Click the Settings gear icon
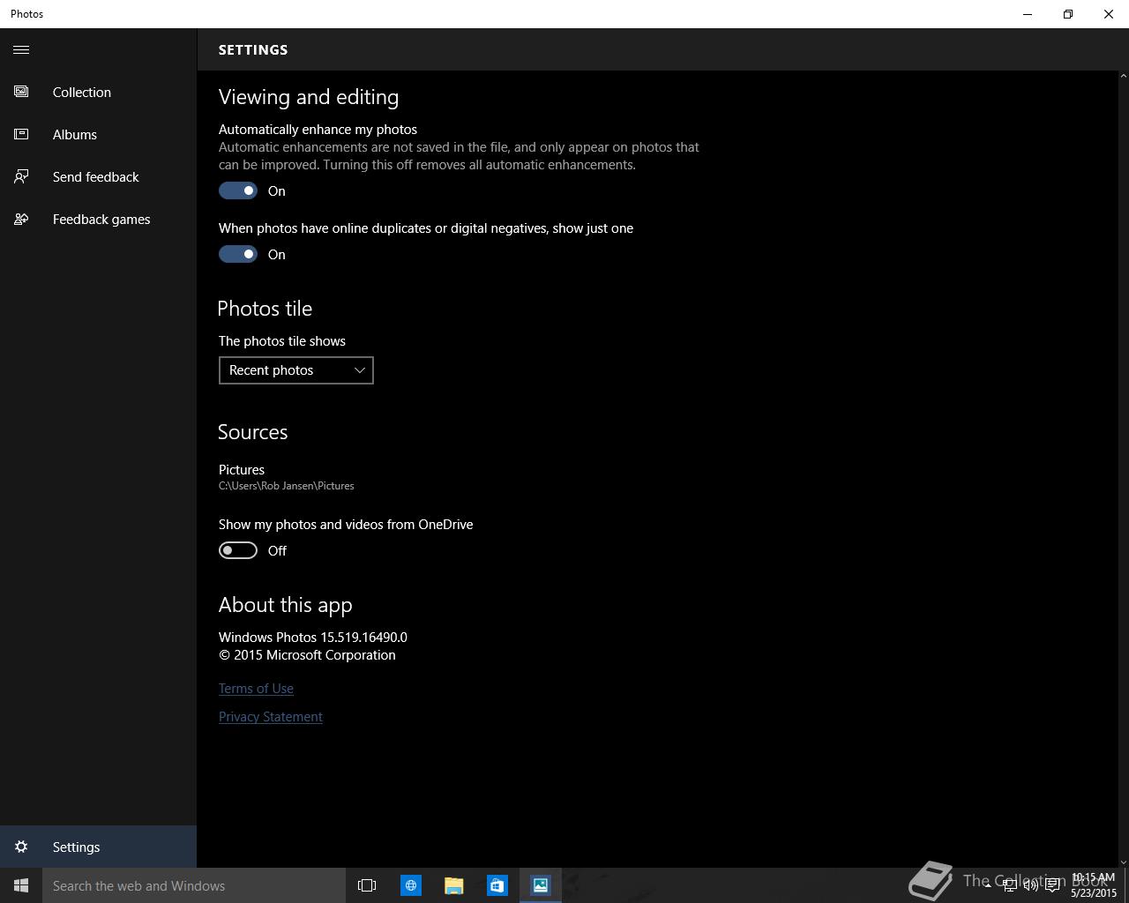 (x=21, y=847)
